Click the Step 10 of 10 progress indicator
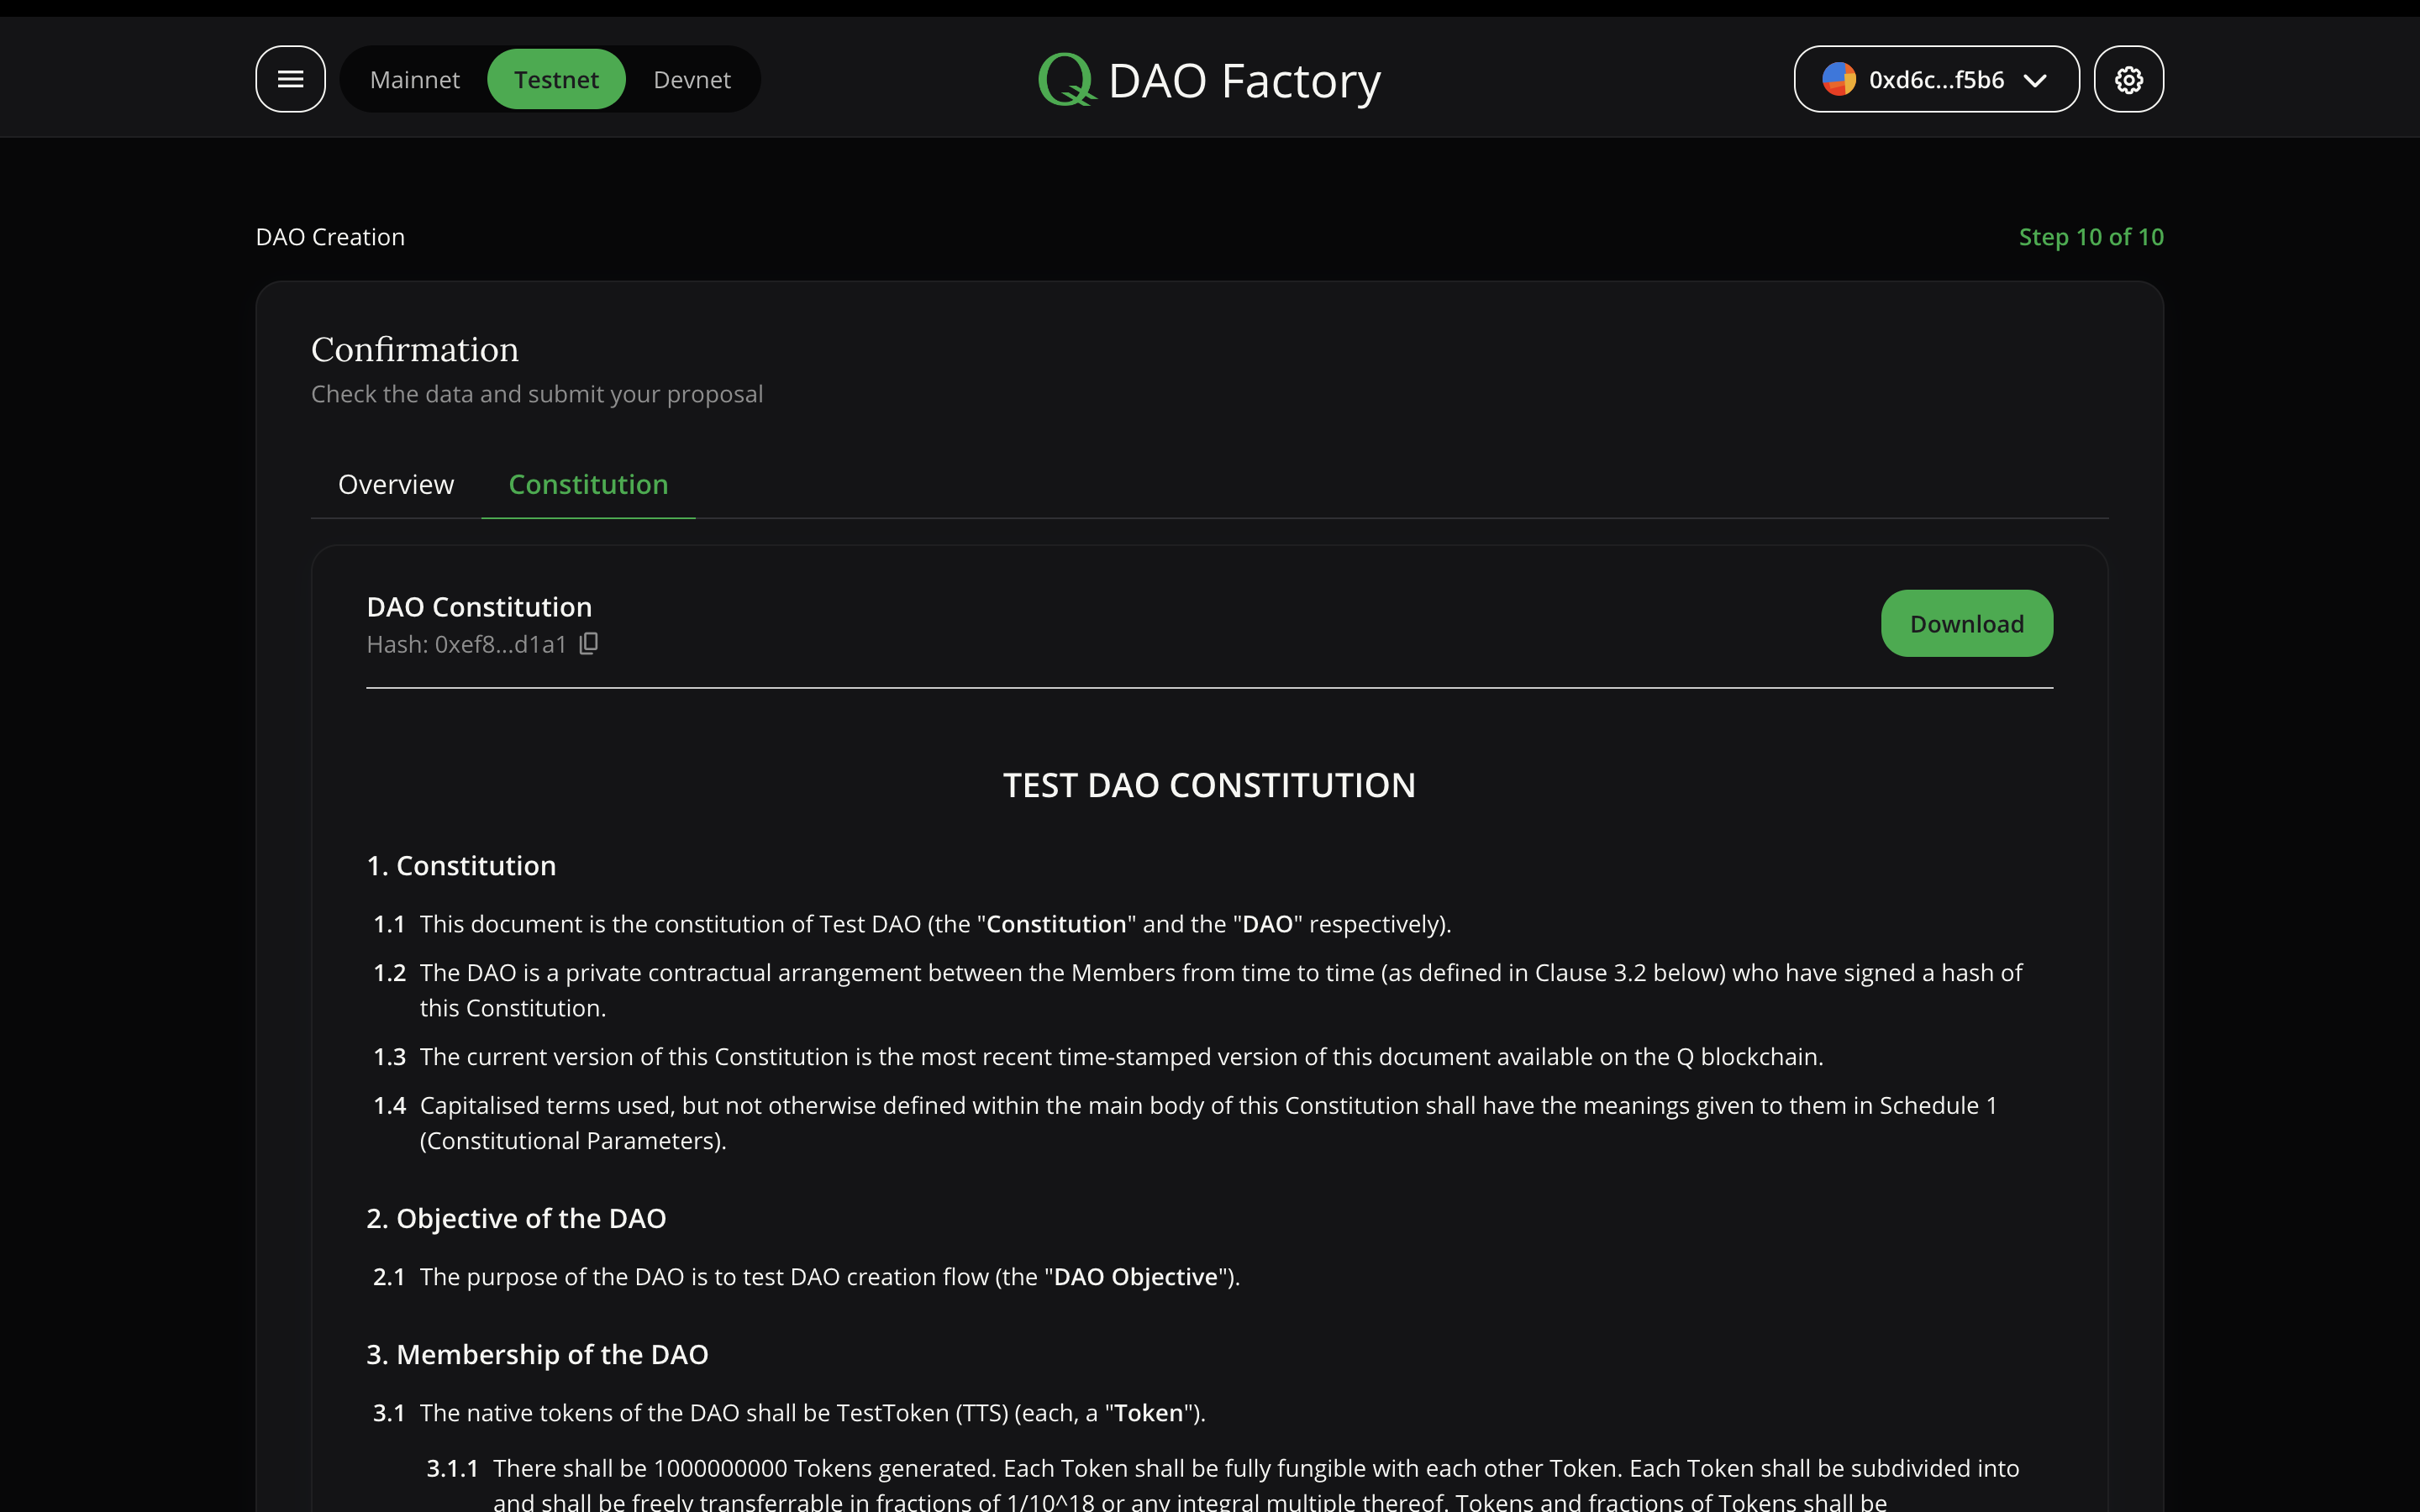2420x1512 pixels. pos(2091,235)
